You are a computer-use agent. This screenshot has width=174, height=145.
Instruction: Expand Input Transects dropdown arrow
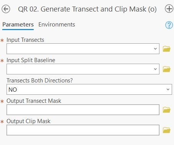(155, 49)
